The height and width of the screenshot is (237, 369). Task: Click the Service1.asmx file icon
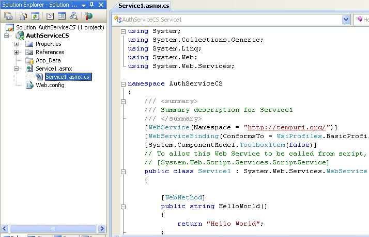(29, 69)
